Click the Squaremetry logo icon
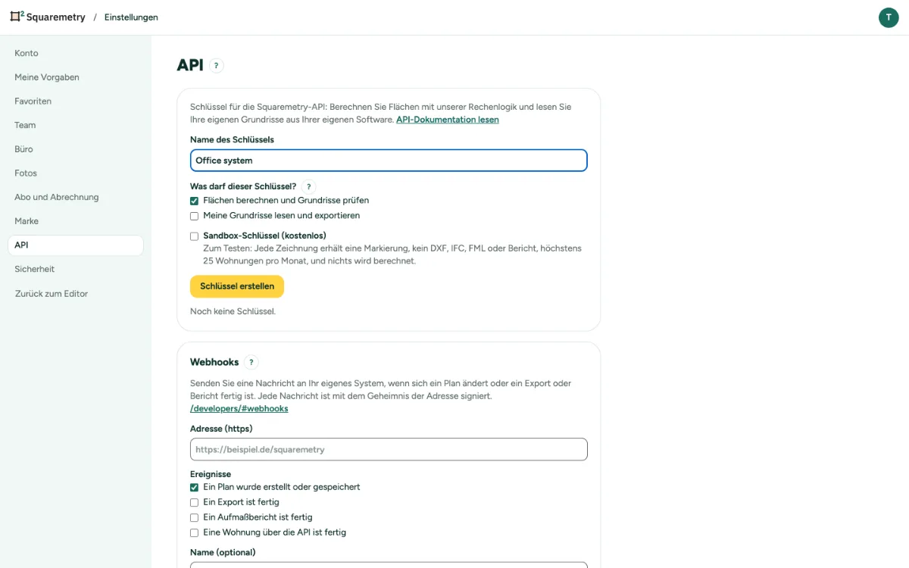909x568 pixels. (17, 17)
